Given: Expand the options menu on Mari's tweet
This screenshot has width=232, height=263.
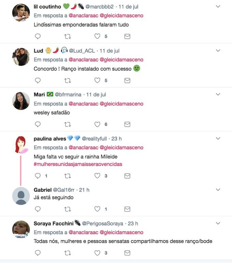Looking at the screenshot, I should click(218, 94).
